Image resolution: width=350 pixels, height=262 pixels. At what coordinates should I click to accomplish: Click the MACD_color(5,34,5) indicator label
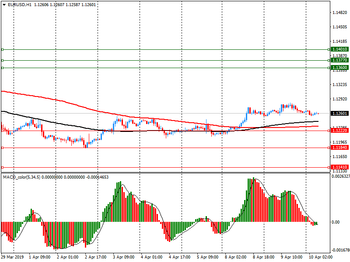(x=21, y=177)
